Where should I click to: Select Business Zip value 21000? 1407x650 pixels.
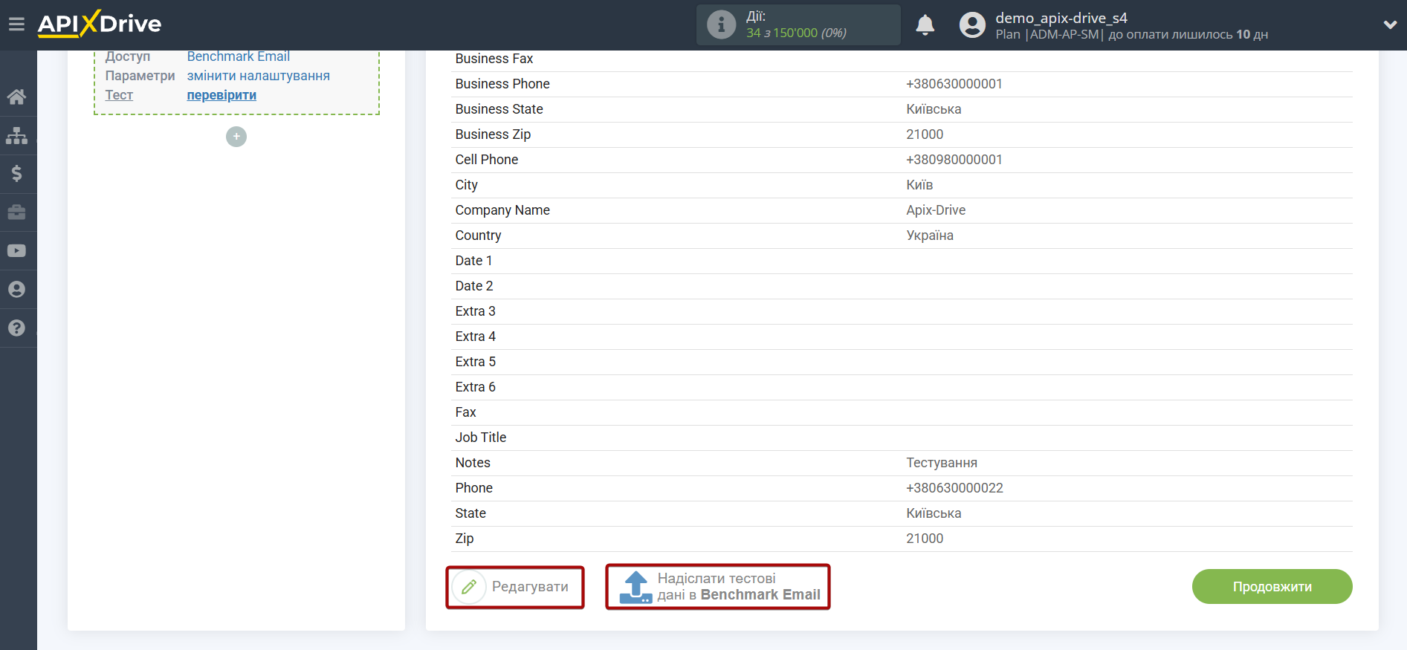[925, 134]
